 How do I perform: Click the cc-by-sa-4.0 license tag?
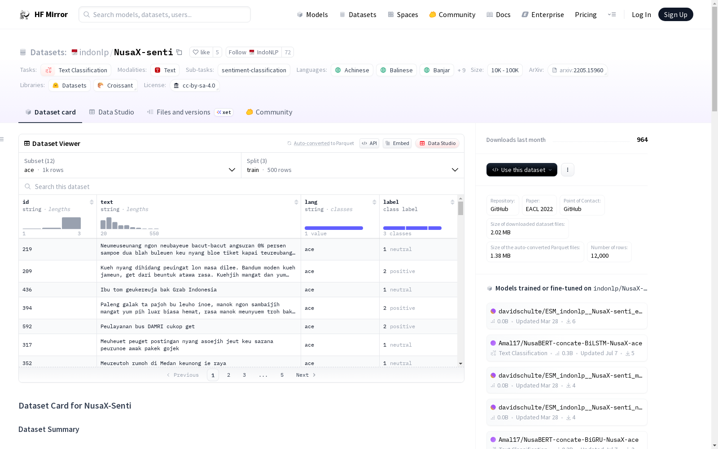[194, 85]
